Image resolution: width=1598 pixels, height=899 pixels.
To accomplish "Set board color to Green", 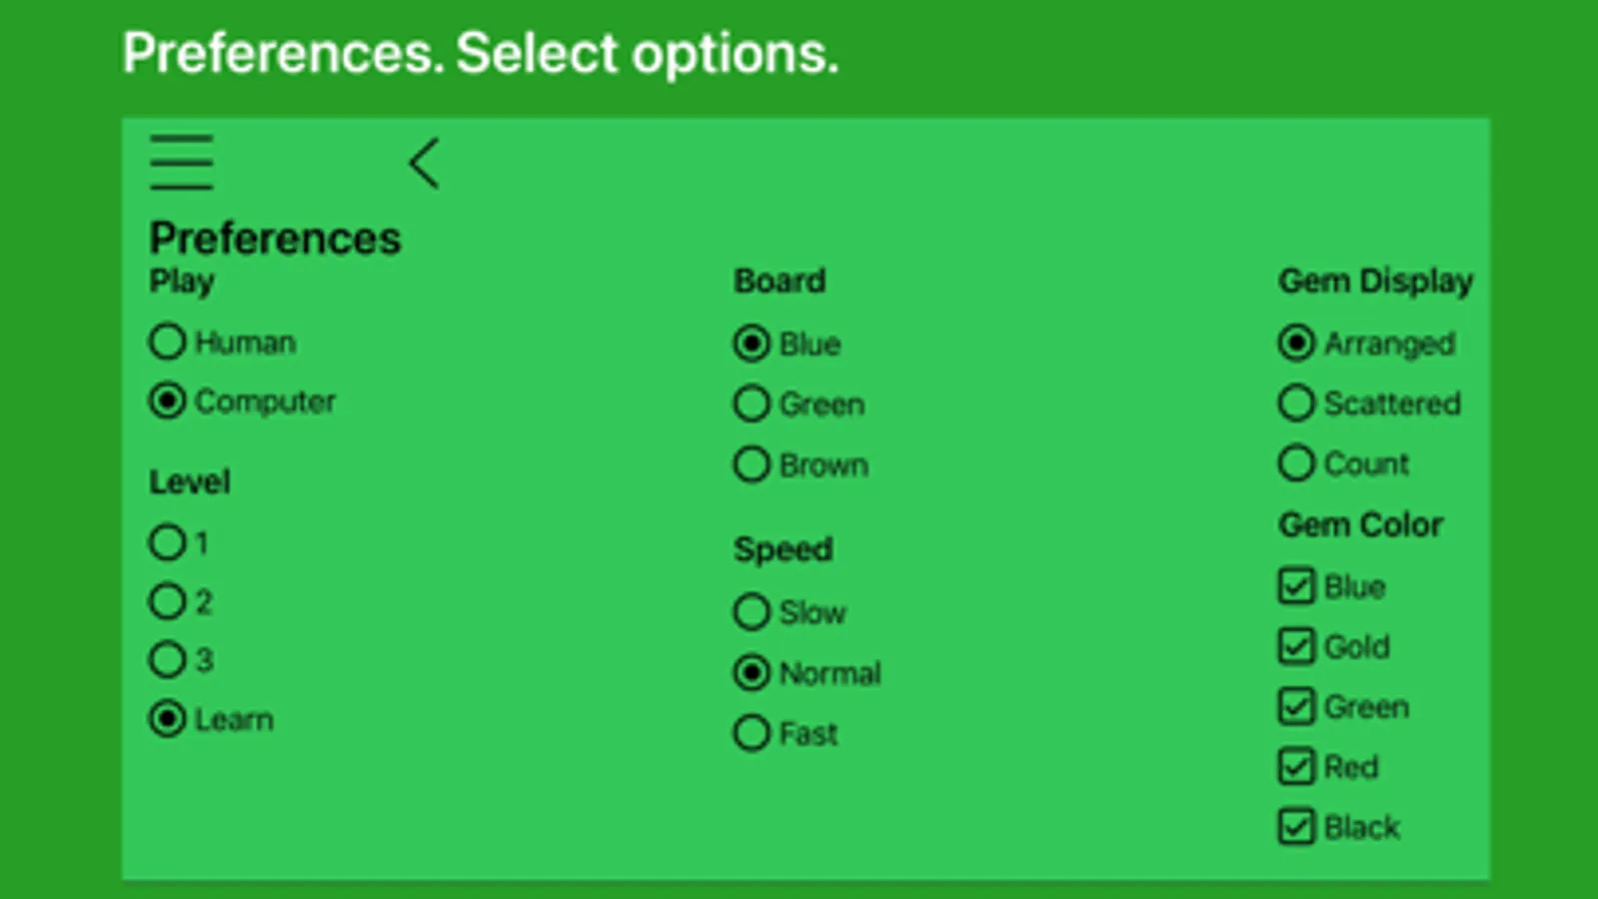I will click(752, 404).
